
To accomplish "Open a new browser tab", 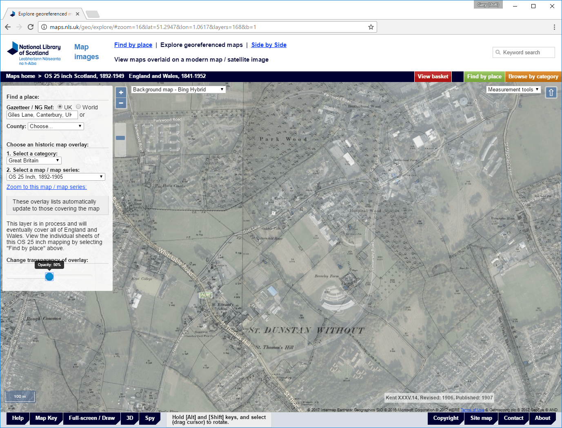I will [x=93, y=14].
